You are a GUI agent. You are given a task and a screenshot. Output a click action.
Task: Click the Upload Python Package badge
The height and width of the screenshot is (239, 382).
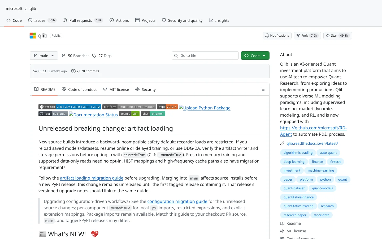click(x=205, y=108)
